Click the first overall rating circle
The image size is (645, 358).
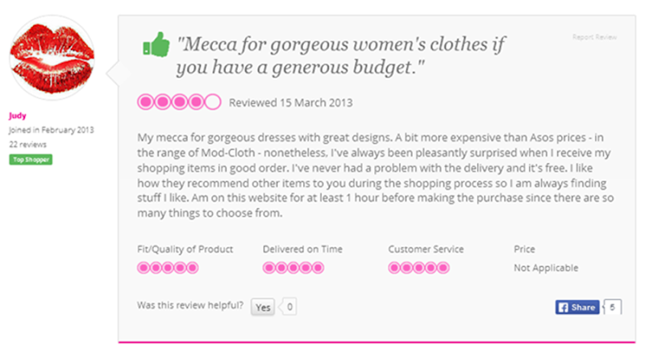(146, 102)
